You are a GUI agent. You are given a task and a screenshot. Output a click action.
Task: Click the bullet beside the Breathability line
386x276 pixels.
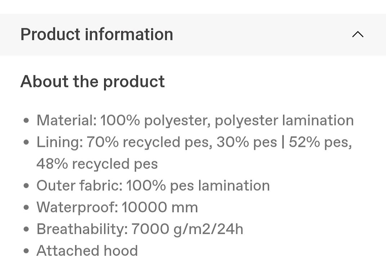(x=26, y=229)
